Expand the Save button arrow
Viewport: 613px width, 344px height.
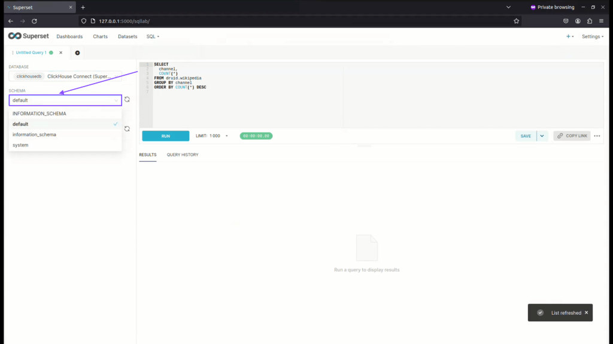click(x=542, y=136)
